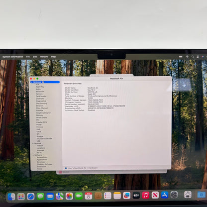Viewport: 207px width, 207px height.
Task: Select Camera in the sidebar
Action: click(39, 94)
